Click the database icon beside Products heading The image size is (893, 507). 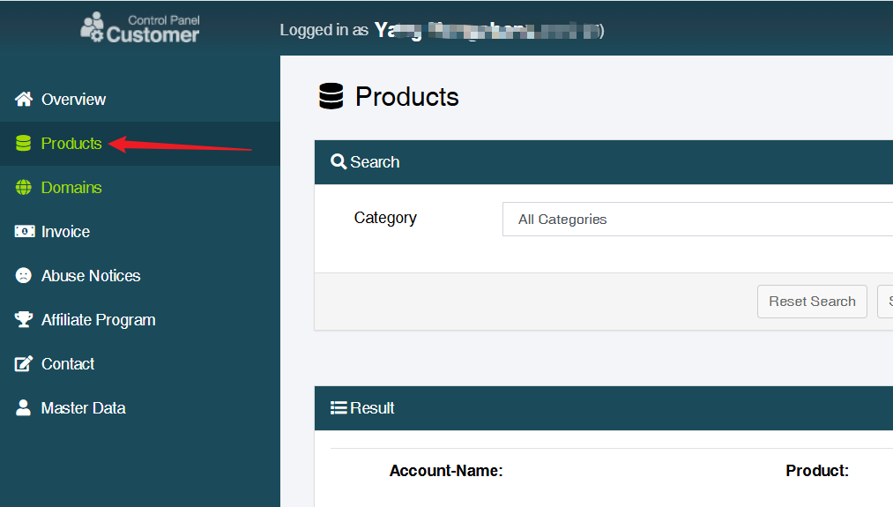point(331,96)
